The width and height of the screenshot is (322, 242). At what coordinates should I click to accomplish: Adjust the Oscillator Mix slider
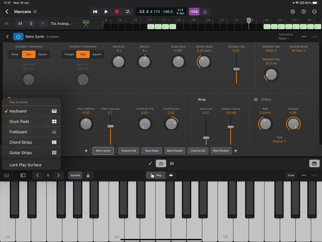pos(236,69)
